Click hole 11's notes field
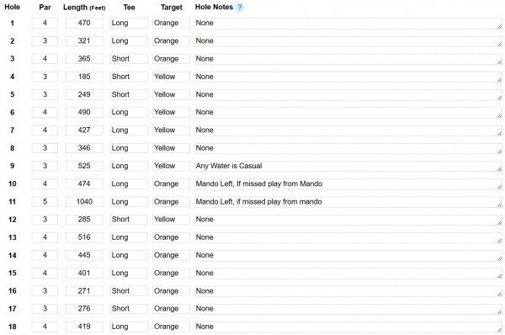 point(348,202)
